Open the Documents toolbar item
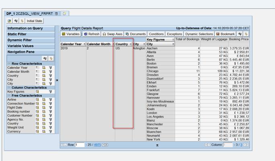This screenshot has width=275, height=161. tap(135, 34)
